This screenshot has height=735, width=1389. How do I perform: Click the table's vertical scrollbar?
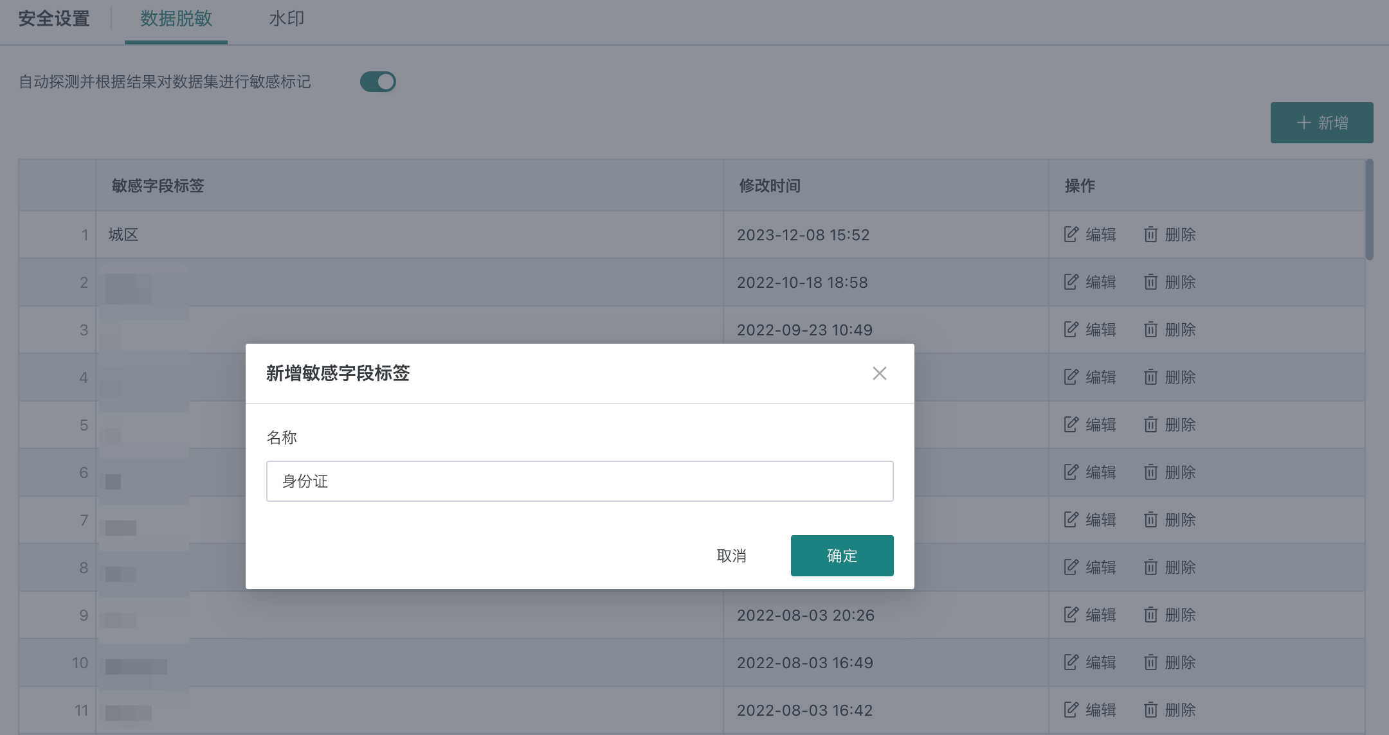click(1369, 211)
